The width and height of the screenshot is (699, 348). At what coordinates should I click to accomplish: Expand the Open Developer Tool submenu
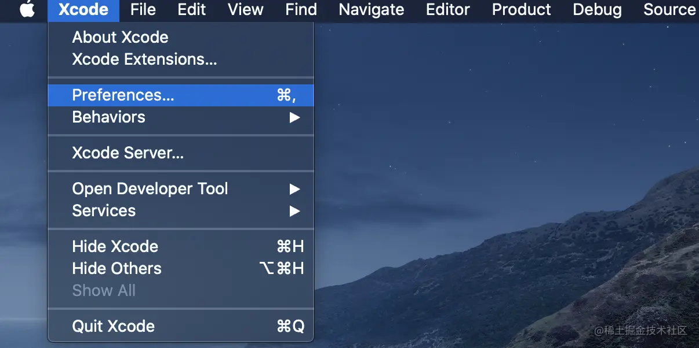pyautogui.click(x=150, y=188)
